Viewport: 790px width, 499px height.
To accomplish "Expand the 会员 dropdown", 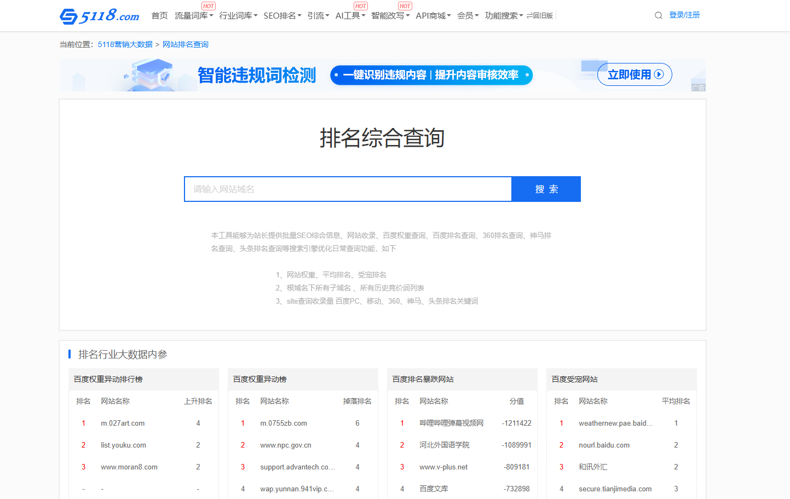I will (465, 15).
